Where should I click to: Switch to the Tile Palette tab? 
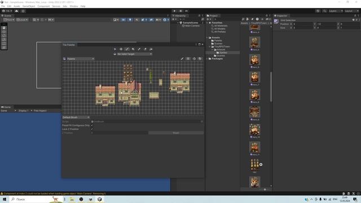69,45
